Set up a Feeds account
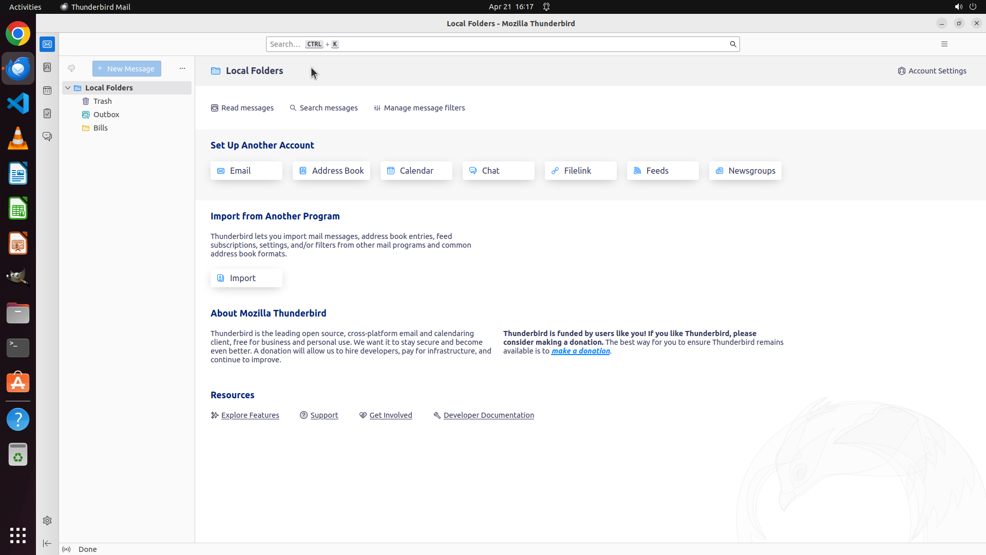This screenshot has height=555, width=986. (662, 171)
